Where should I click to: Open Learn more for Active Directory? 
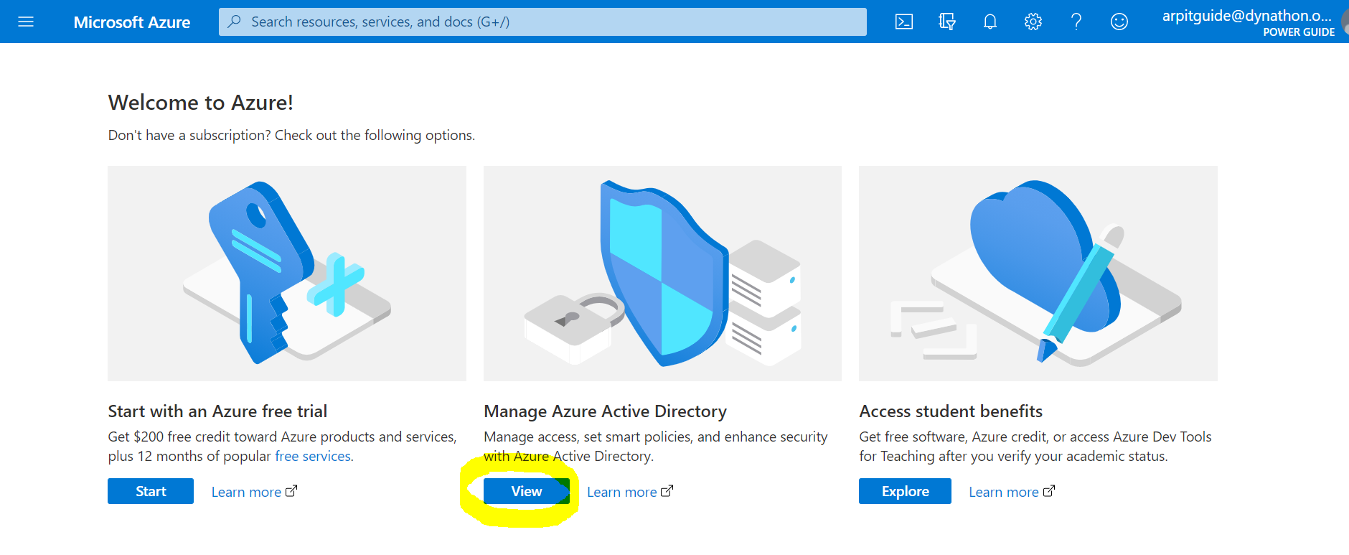coord(630,492)
